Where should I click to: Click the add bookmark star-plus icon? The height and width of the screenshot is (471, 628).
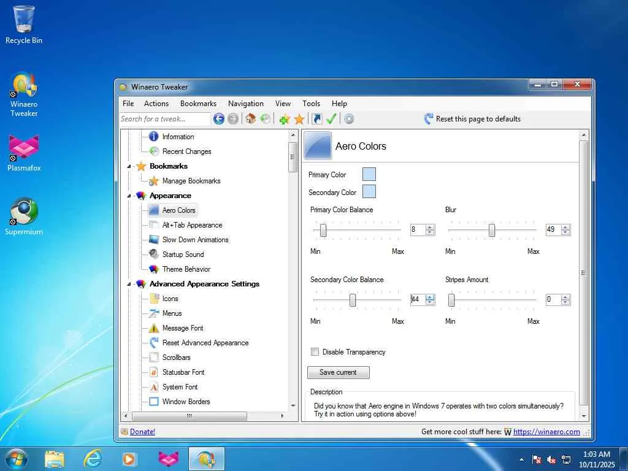pyautogui.click(x=285, y=119)
